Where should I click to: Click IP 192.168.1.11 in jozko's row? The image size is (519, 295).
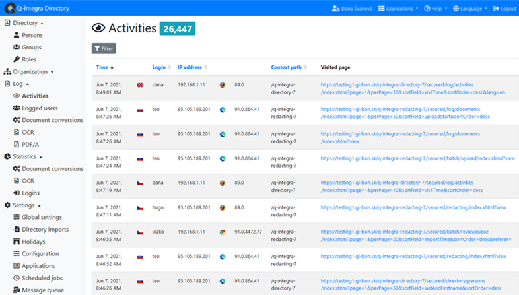click(x=191, y=232)
